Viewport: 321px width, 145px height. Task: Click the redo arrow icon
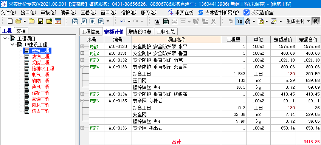pos(136,21)
